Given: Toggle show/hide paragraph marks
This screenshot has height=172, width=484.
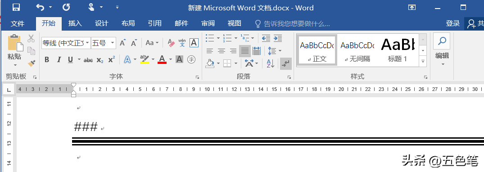Looking at the screenshot, I should 286,63.
